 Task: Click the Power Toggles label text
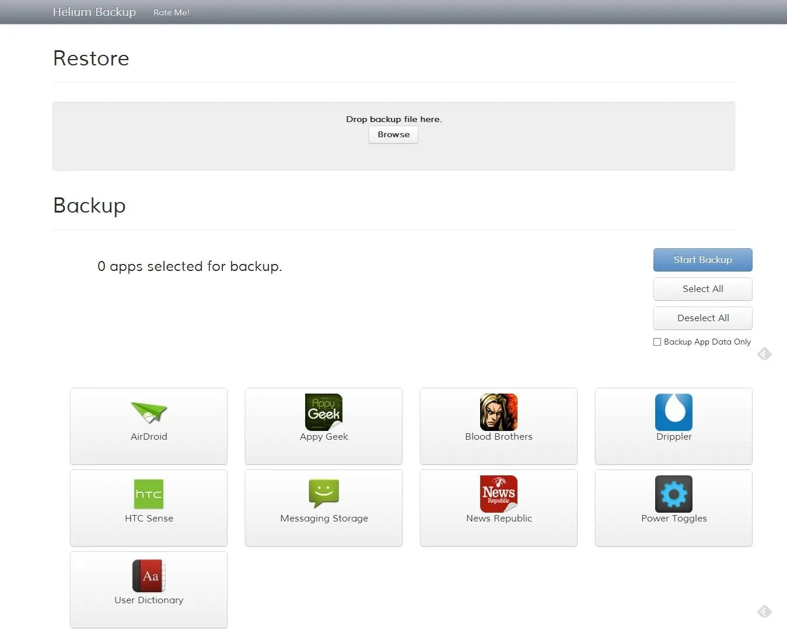[x=674, y=519]
